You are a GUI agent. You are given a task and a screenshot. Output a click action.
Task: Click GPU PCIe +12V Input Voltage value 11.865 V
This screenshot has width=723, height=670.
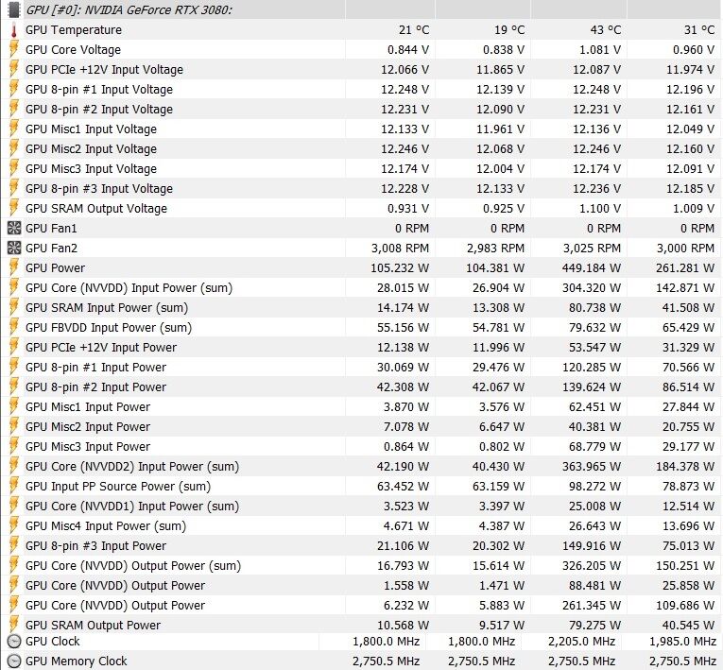501,70
